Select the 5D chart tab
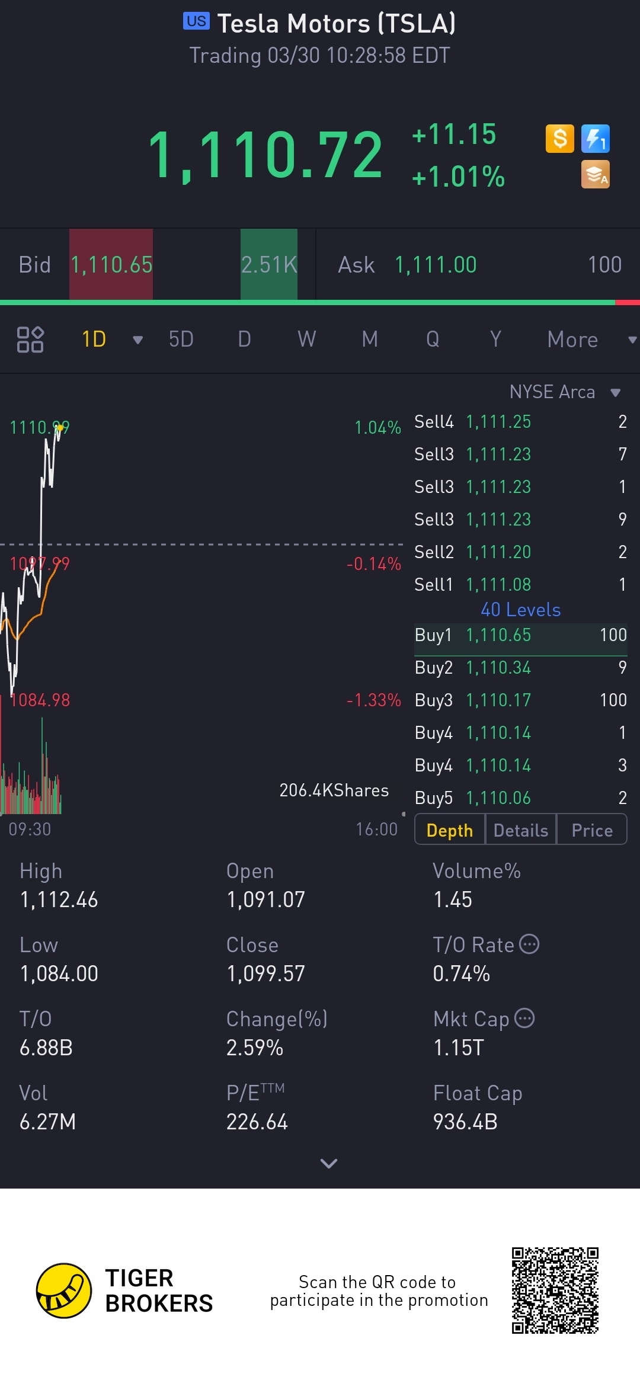 [x=181, y=340]
